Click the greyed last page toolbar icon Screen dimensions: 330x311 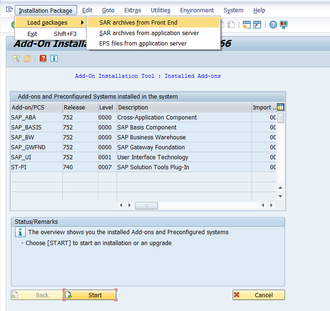231,25
